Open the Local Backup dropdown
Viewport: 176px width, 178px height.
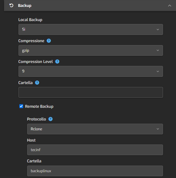pyautogui.click(x=90, y=29)
